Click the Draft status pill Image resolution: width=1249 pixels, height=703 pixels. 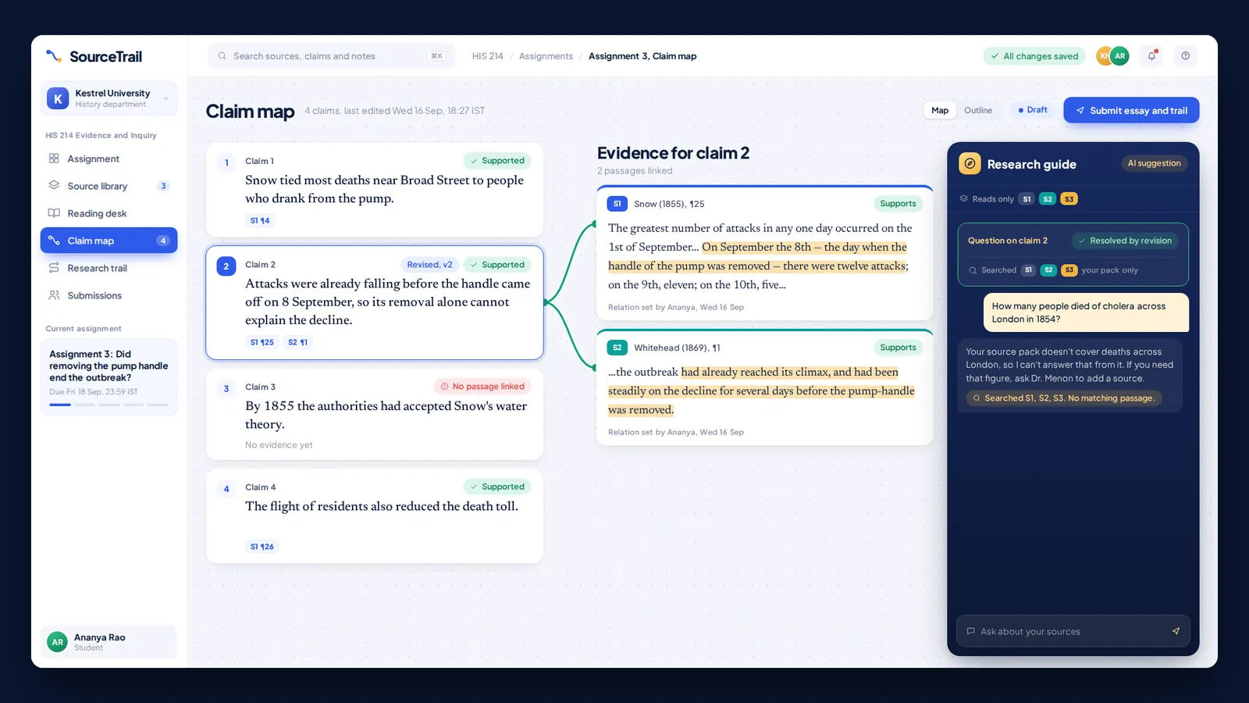click(1033, 110)
